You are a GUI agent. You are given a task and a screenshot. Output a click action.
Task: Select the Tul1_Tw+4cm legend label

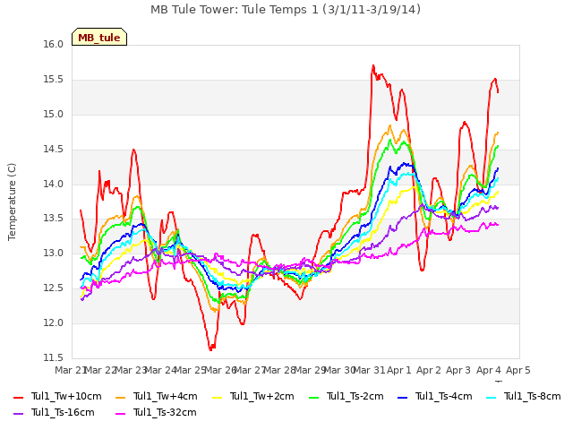[165, 396]
